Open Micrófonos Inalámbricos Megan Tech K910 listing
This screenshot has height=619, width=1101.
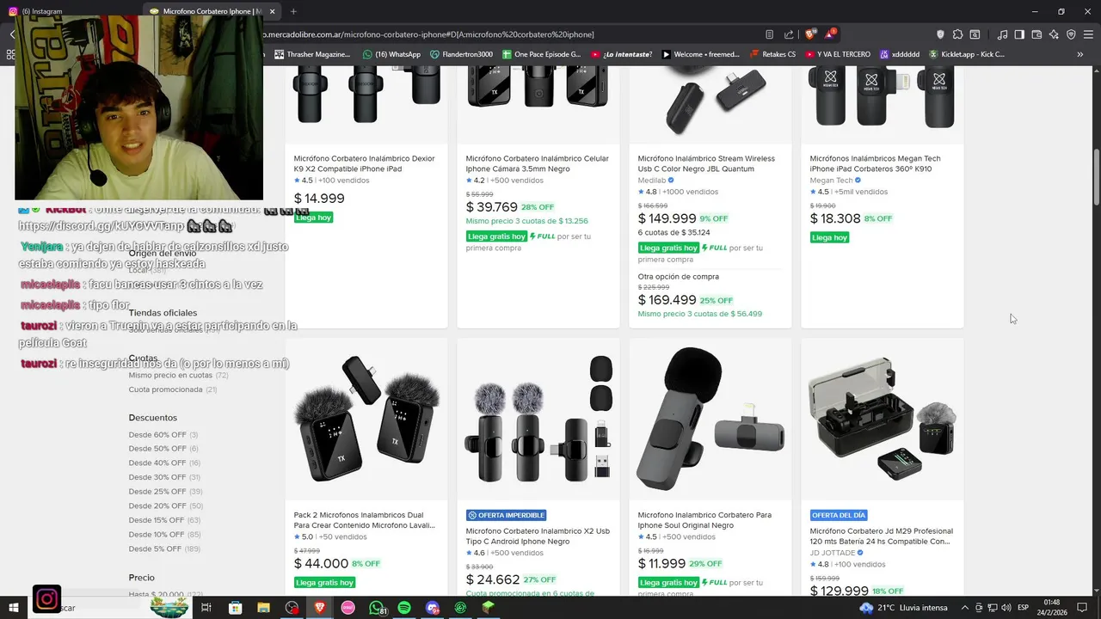click(x=875, y=163)
